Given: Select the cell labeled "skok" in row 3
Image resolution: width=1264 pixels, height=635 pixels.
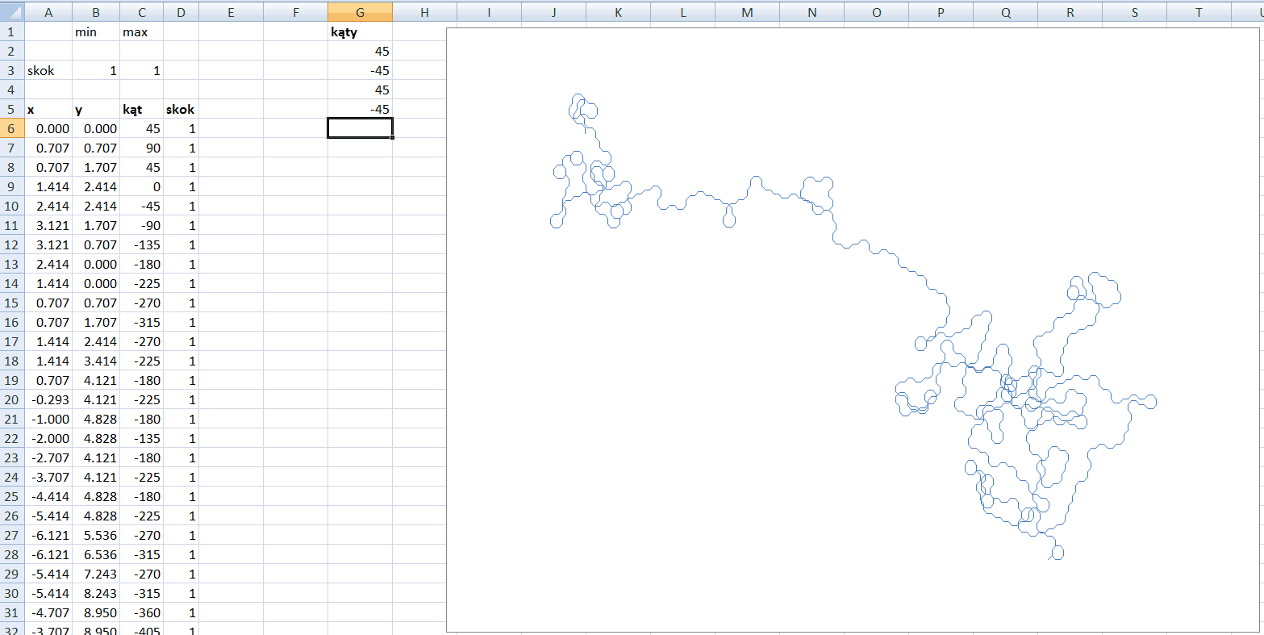Looking at the screenshot, I should click(48, 70).
